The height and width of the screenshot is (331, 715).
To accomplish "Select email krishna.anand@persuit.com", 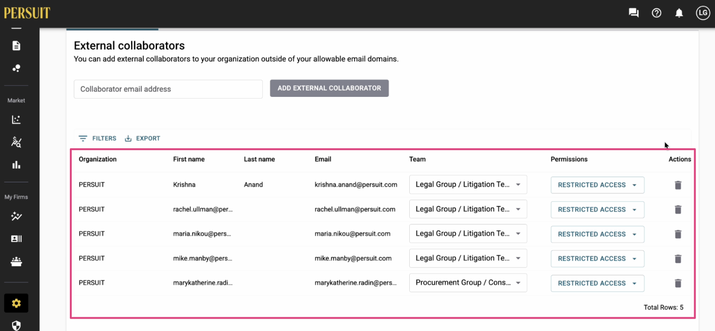I will coord(356,185).
